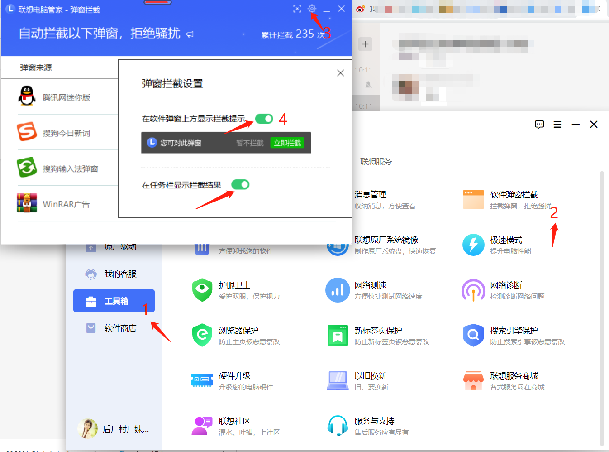Click the 立即拦截 green button
The image size is (609, 452).
[x=287, y=143]
